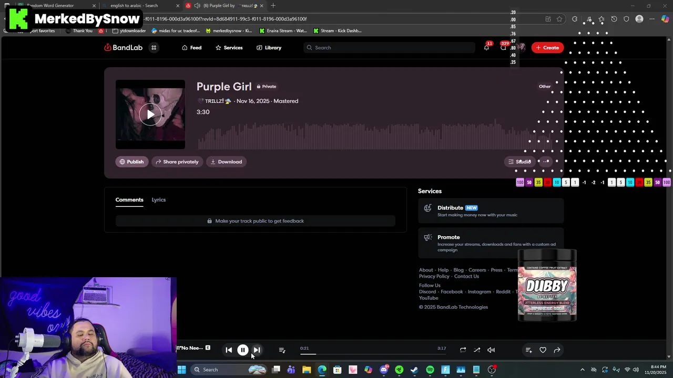Screen dimensions: 673x378
Task: Focus the BandLab search field
Action: [390, 48]
